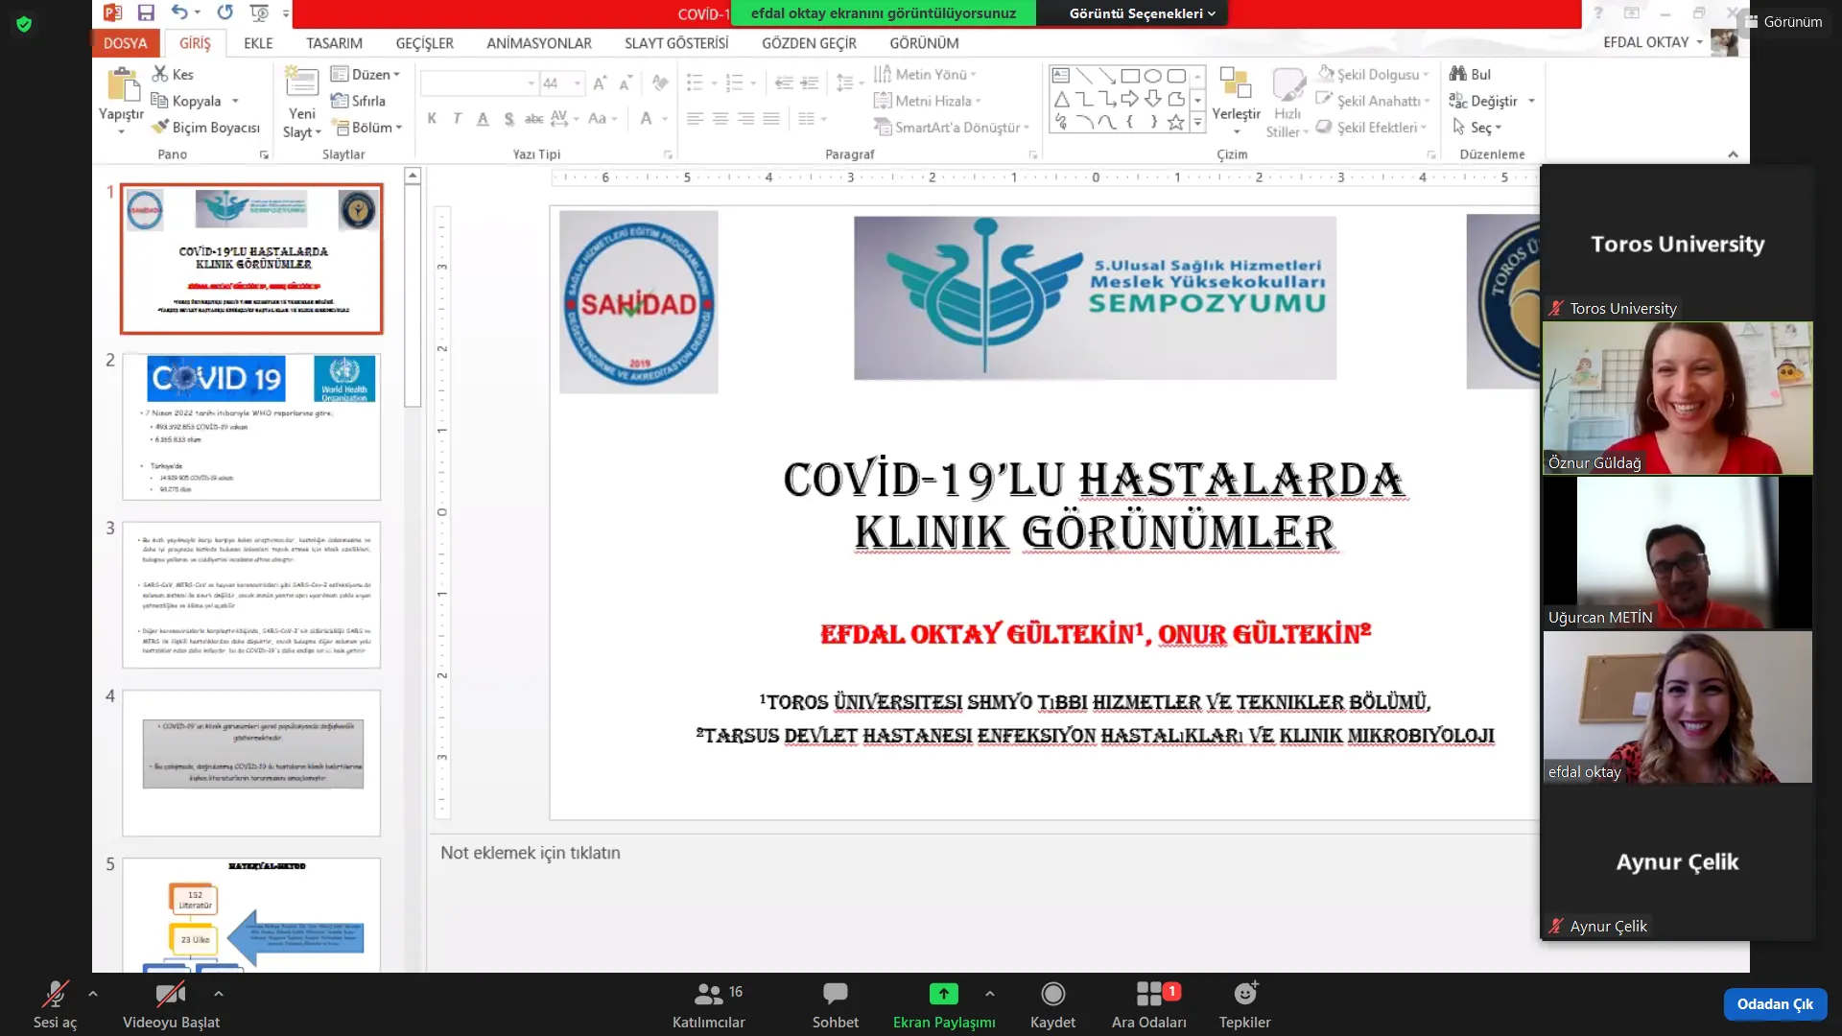Toggle center text alignment
1842x1036 pixels.
point(720,118)
